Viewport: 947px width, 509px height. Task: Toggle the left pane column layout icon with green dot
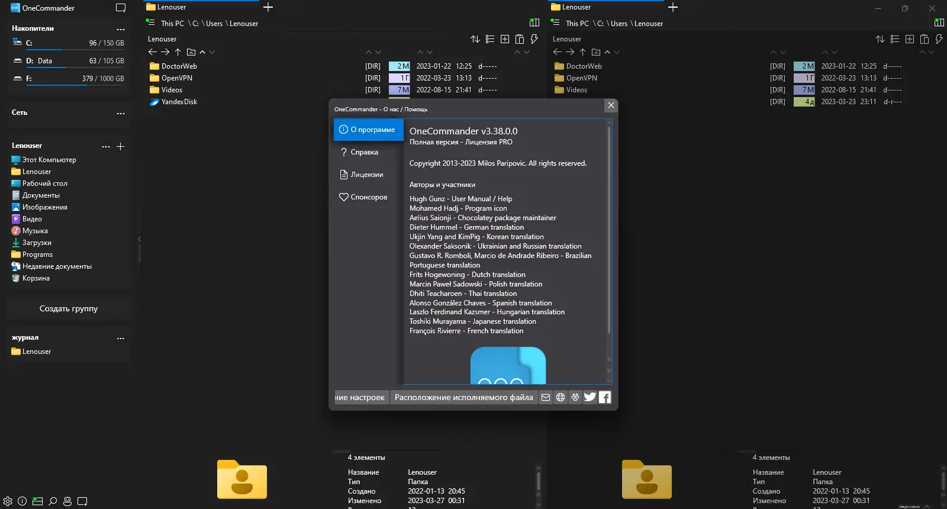[x=534, y=22]
